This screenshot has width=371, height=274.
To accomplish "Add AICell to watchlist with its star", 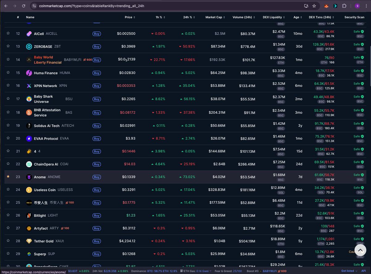I will [8, 33].
